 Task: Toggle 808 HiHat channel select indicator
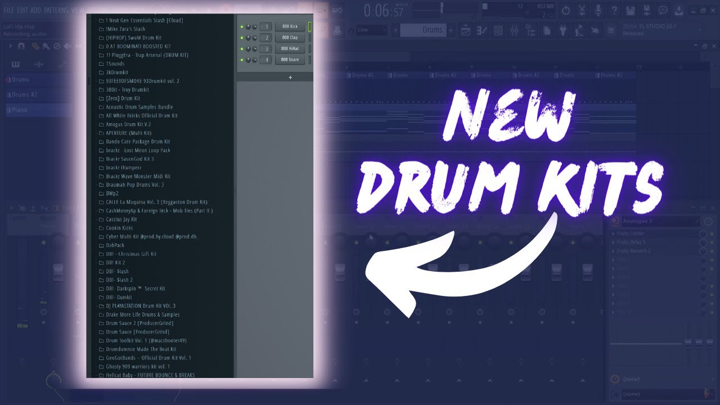click(x=309, y=49)
